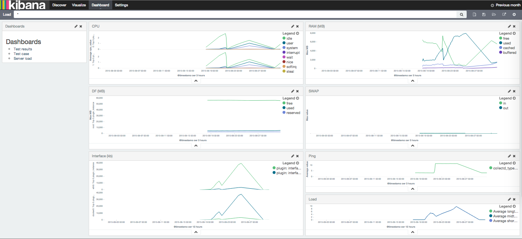This screenshot has width=522, height=239.
Task: Click the reserved color dot in DF legend
Action: 284,113
